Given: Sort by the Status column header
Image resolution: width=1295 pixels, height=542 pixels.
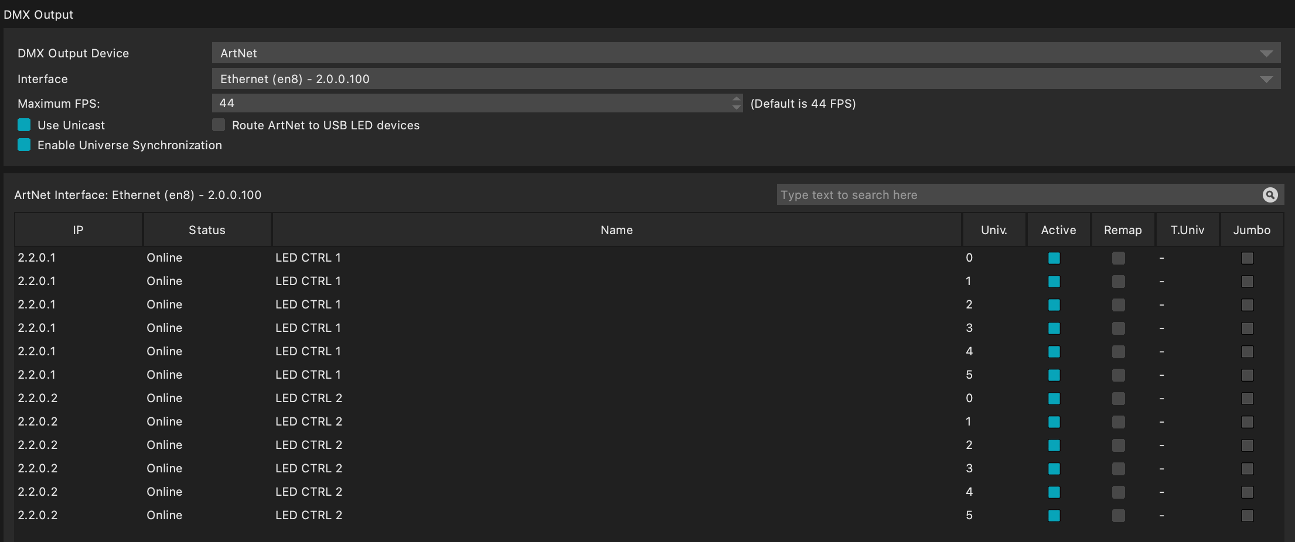Looking at the screenshot, I should point(207,230).
